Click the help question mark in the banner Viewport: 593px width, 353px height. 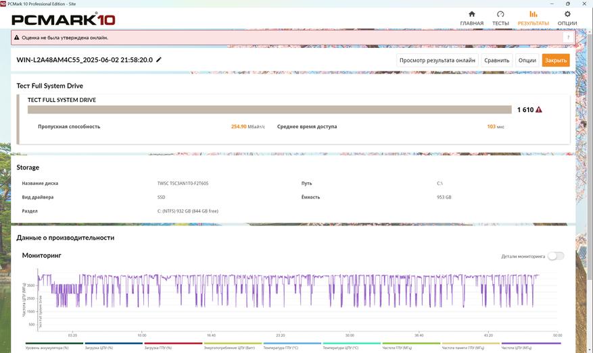568,37
